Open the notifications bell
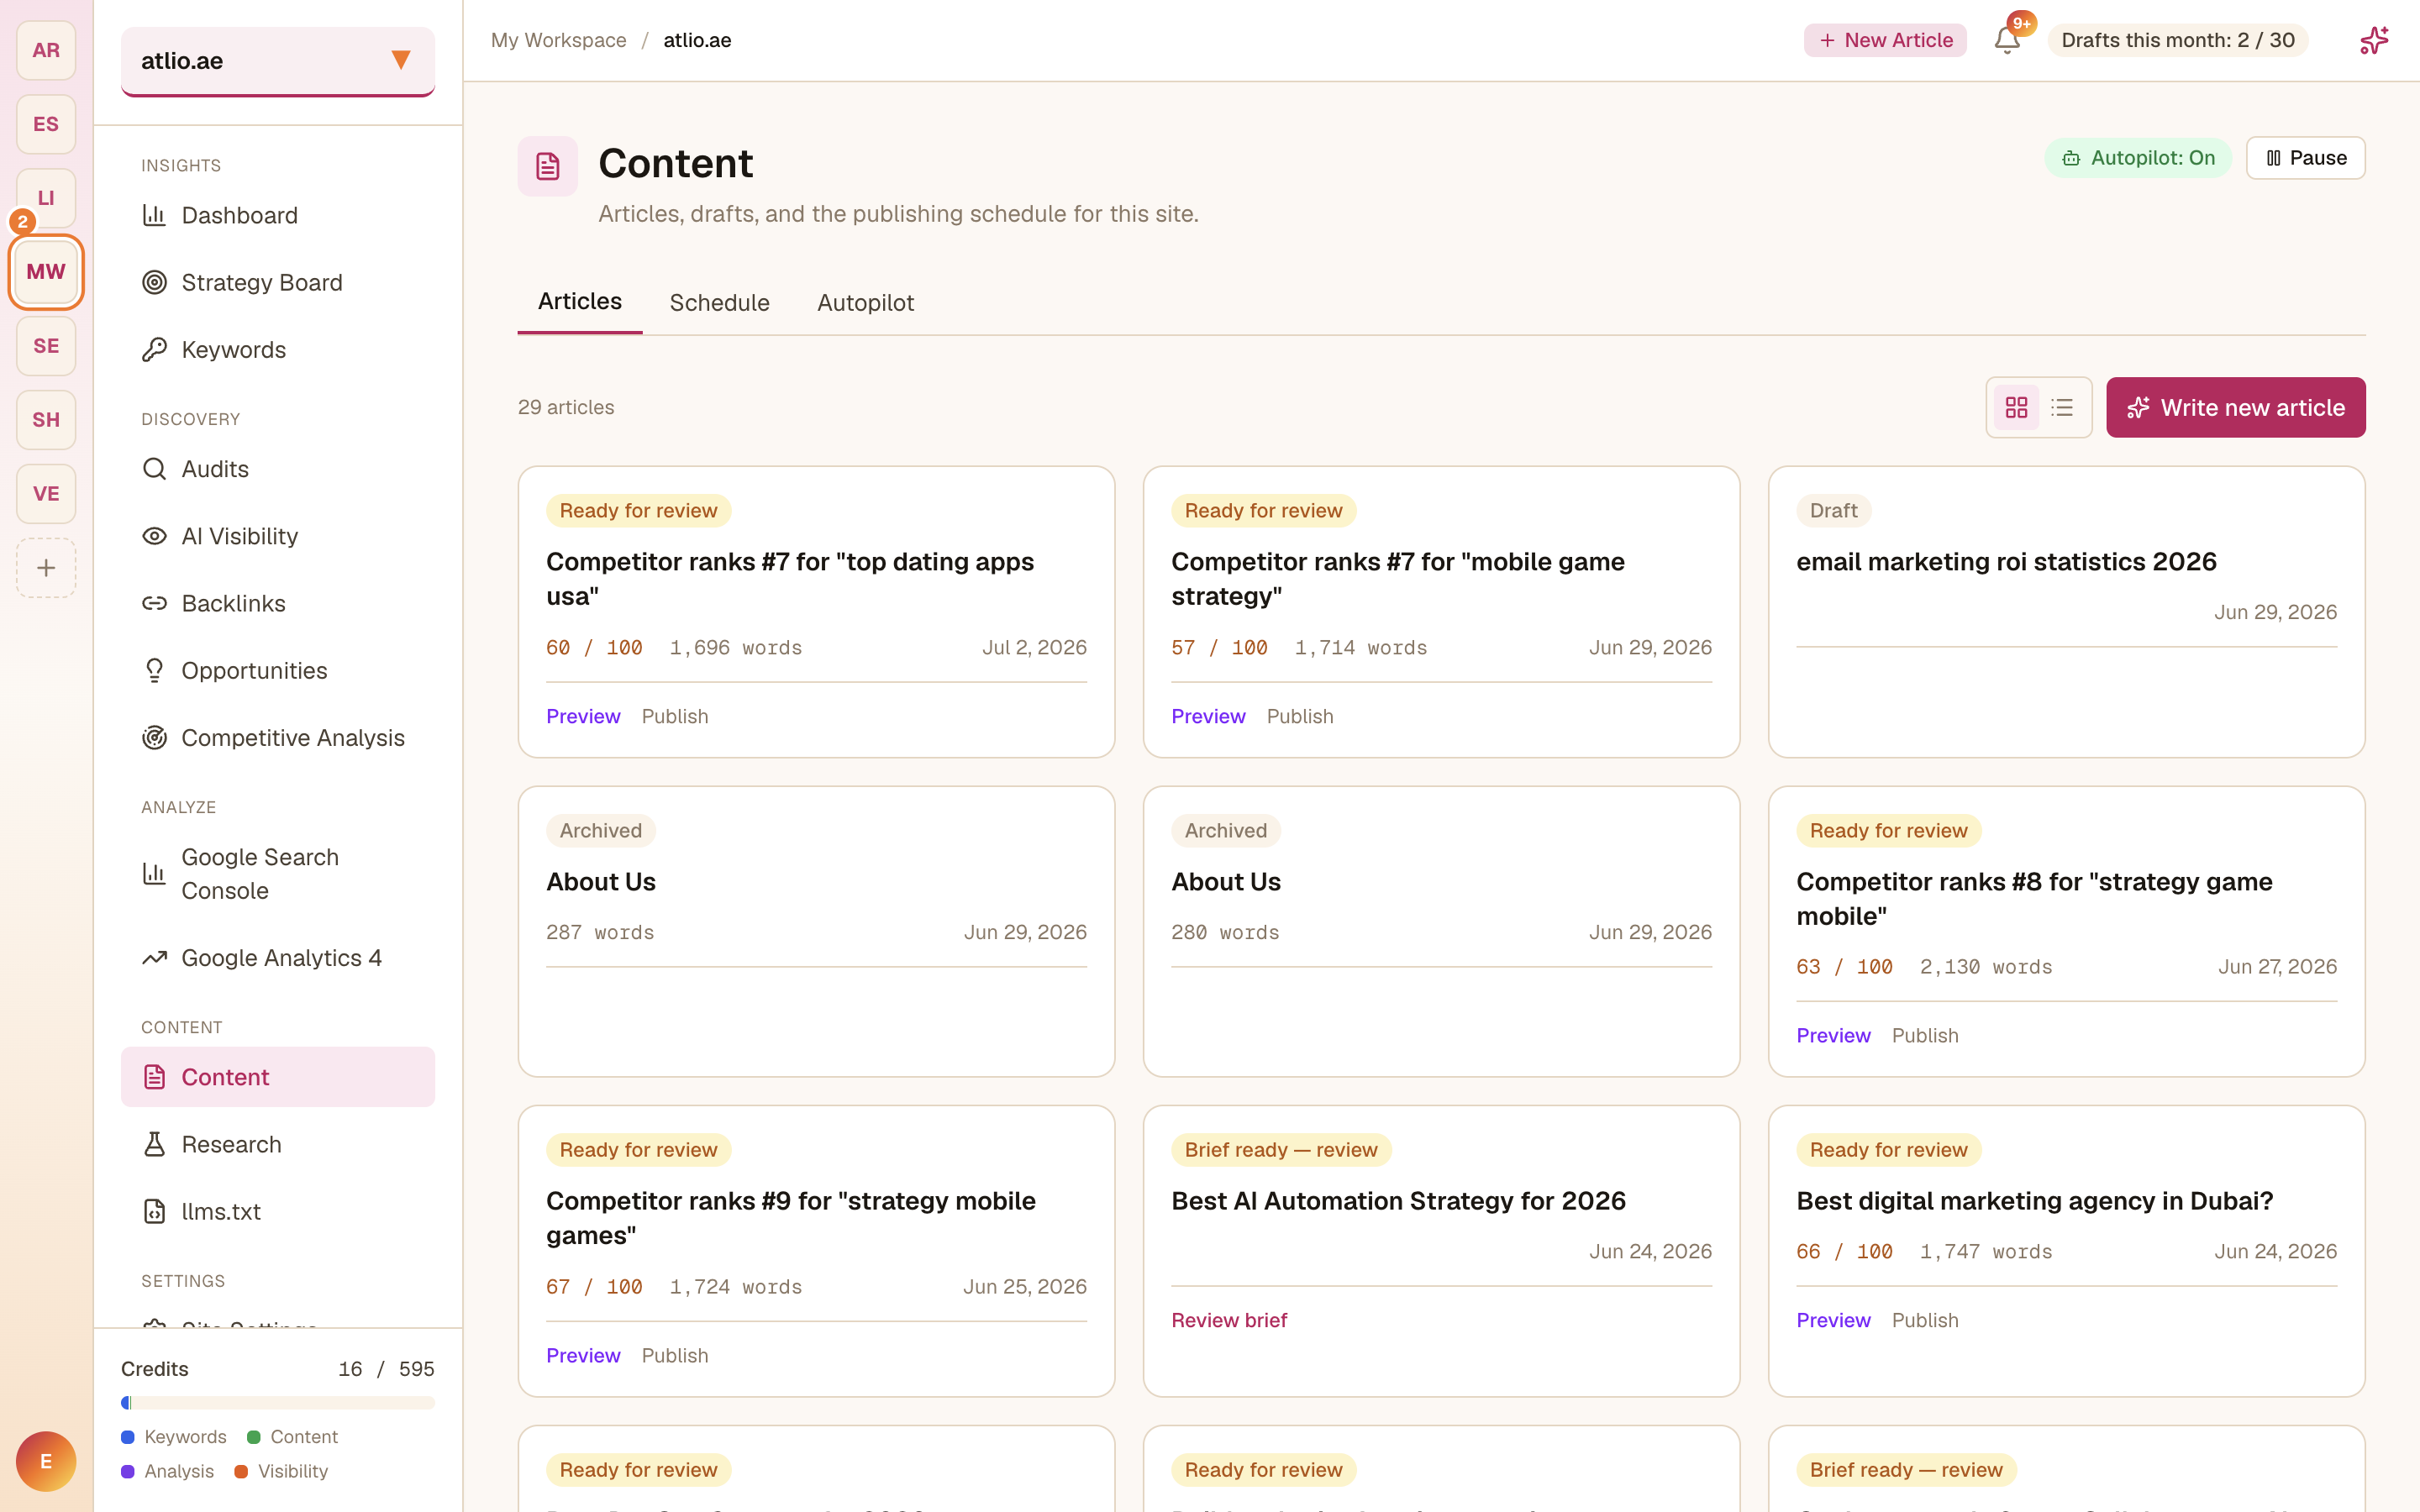Image resolution: width=2420 pixels, height=1512 pixels. tap(2006, 40)
